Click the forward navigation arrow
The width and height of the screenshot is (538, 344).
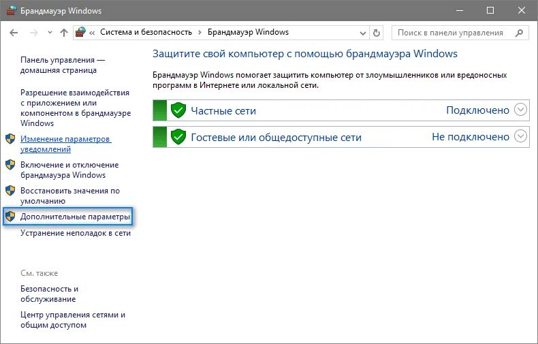pos(33,33)
